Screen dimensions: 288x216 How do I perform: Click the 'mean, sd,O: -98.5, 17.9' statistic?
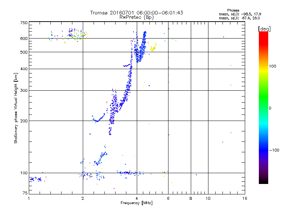pos(240,14)
